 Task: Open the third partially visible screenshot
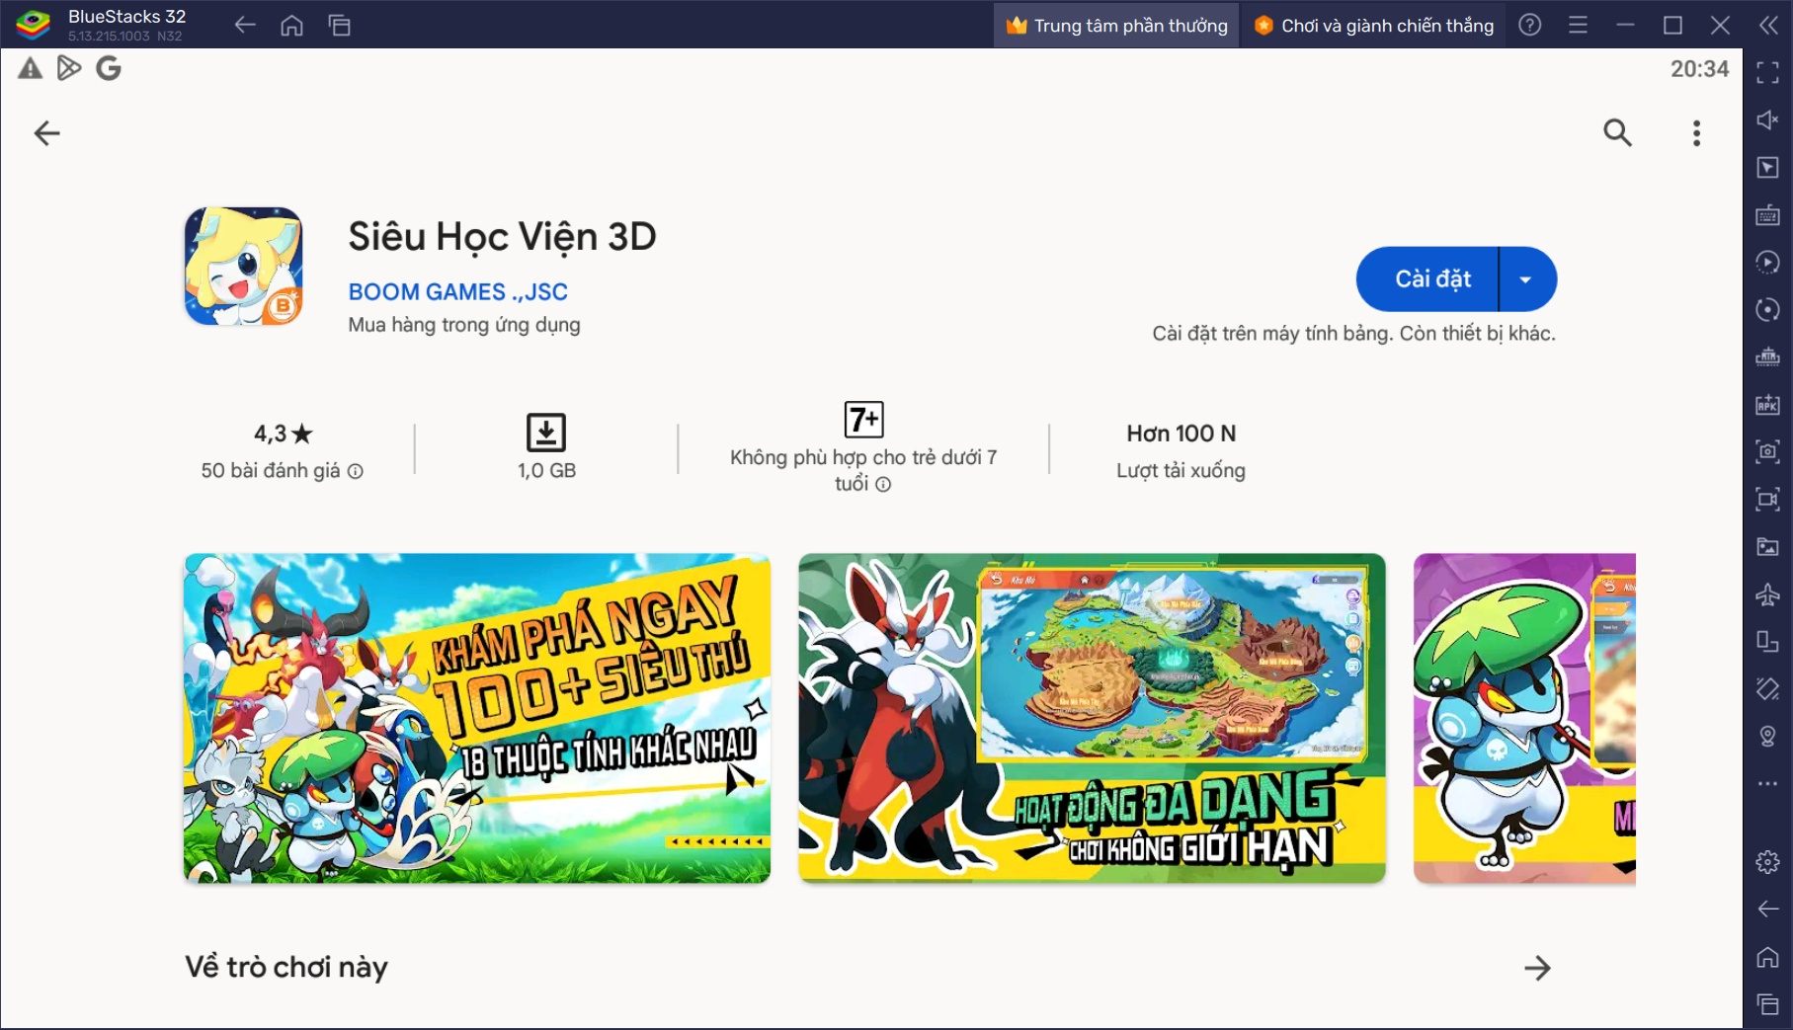1524,718
